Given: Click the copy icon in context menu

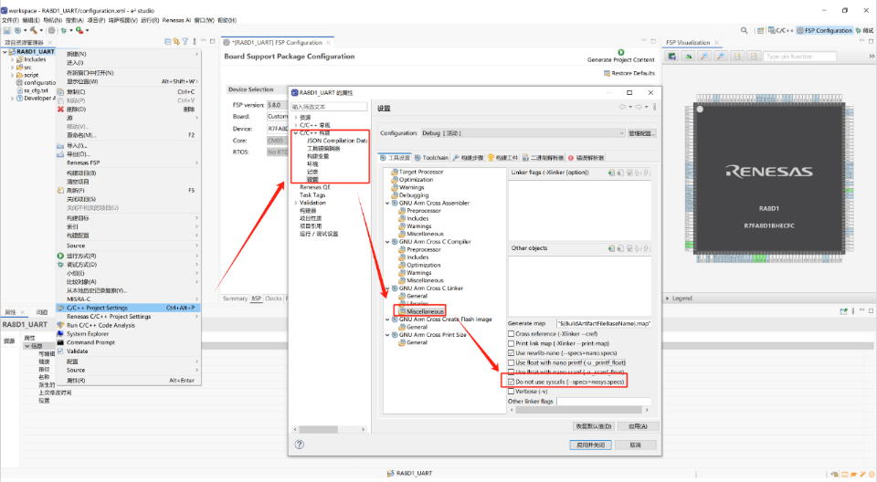Looking at the screenshot, I should coord(60,91).
